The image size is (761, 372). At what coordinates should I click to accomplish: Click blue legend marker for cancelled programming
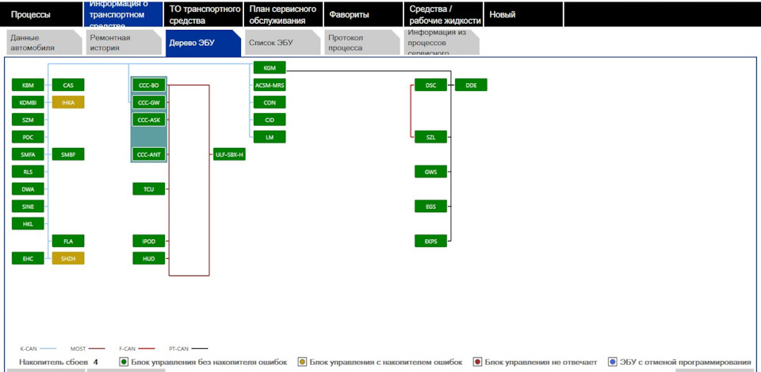point(613,362)
